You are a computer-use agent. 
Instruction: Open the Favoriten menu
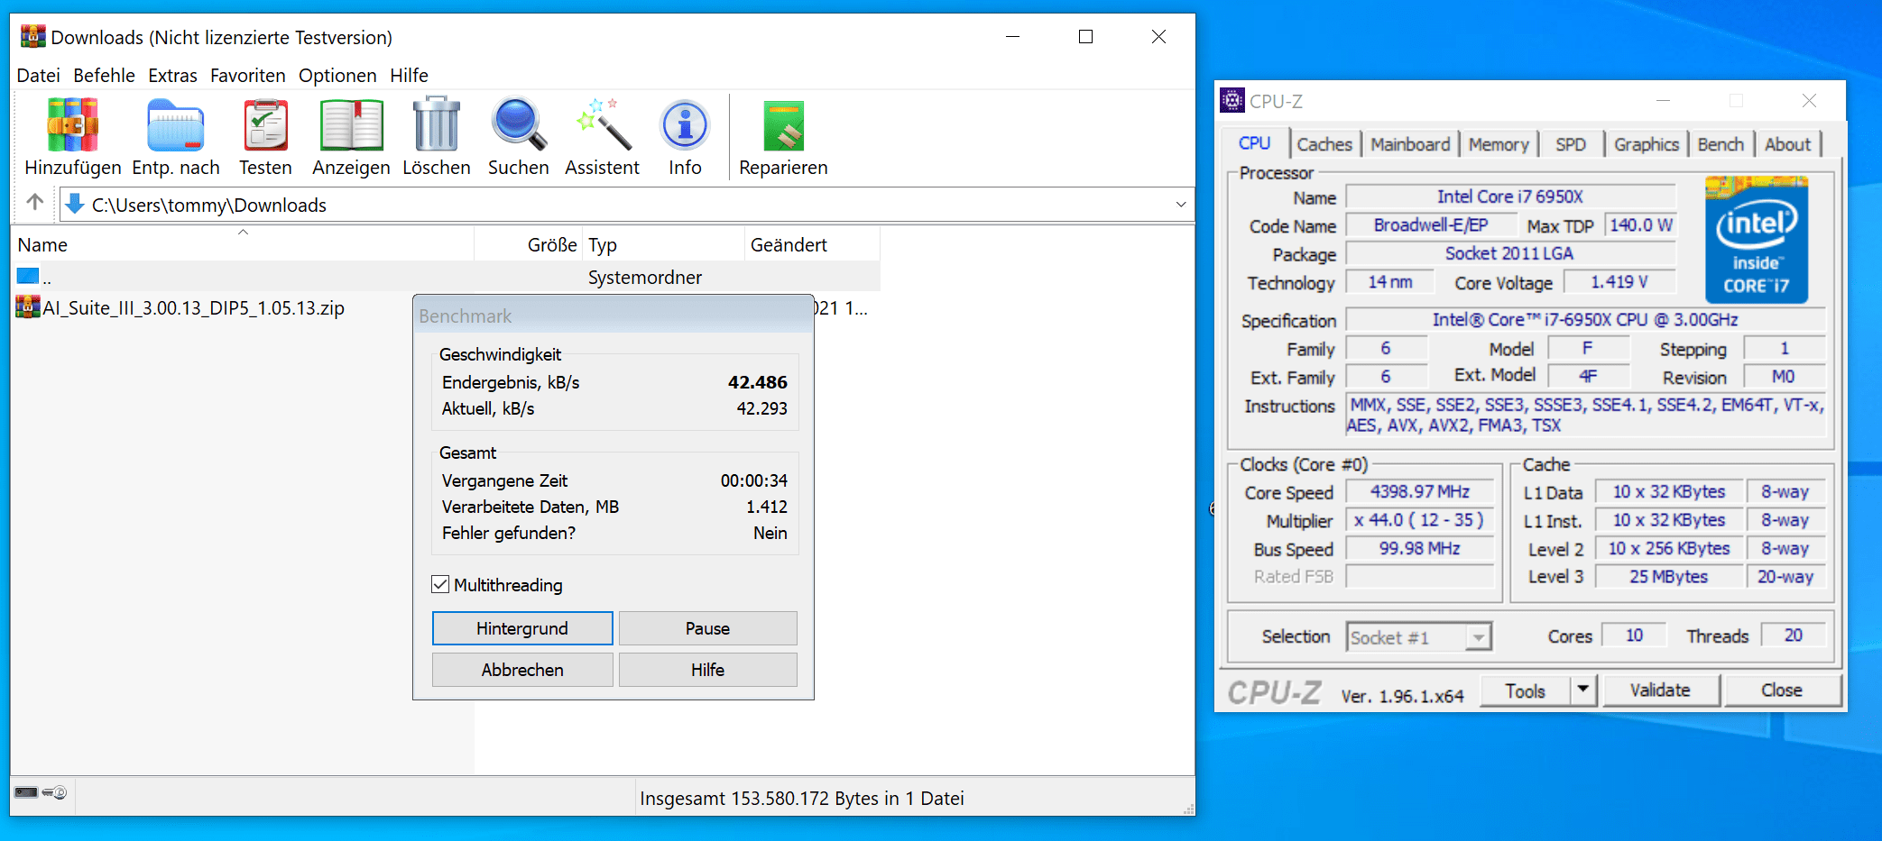[x=248, y=76]
